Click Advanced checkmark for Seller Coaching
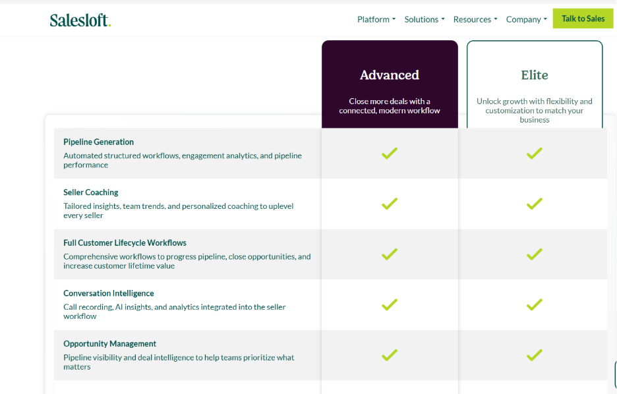617x394 pixels. click(x=390, y=204)
